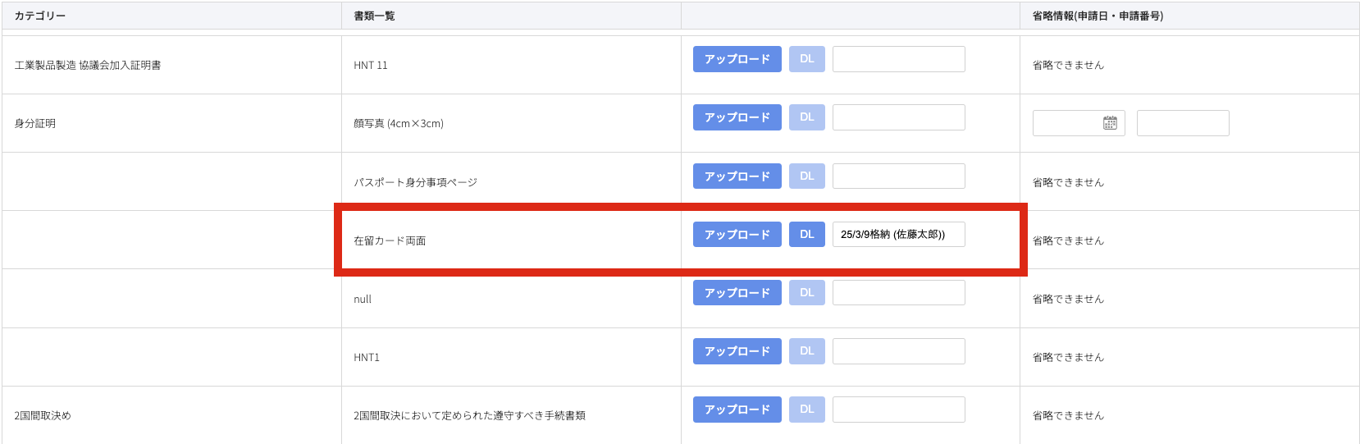Upload 2国間取決 procedure document
Viewport: 1360px width, 444px height.
coord(737,410)
